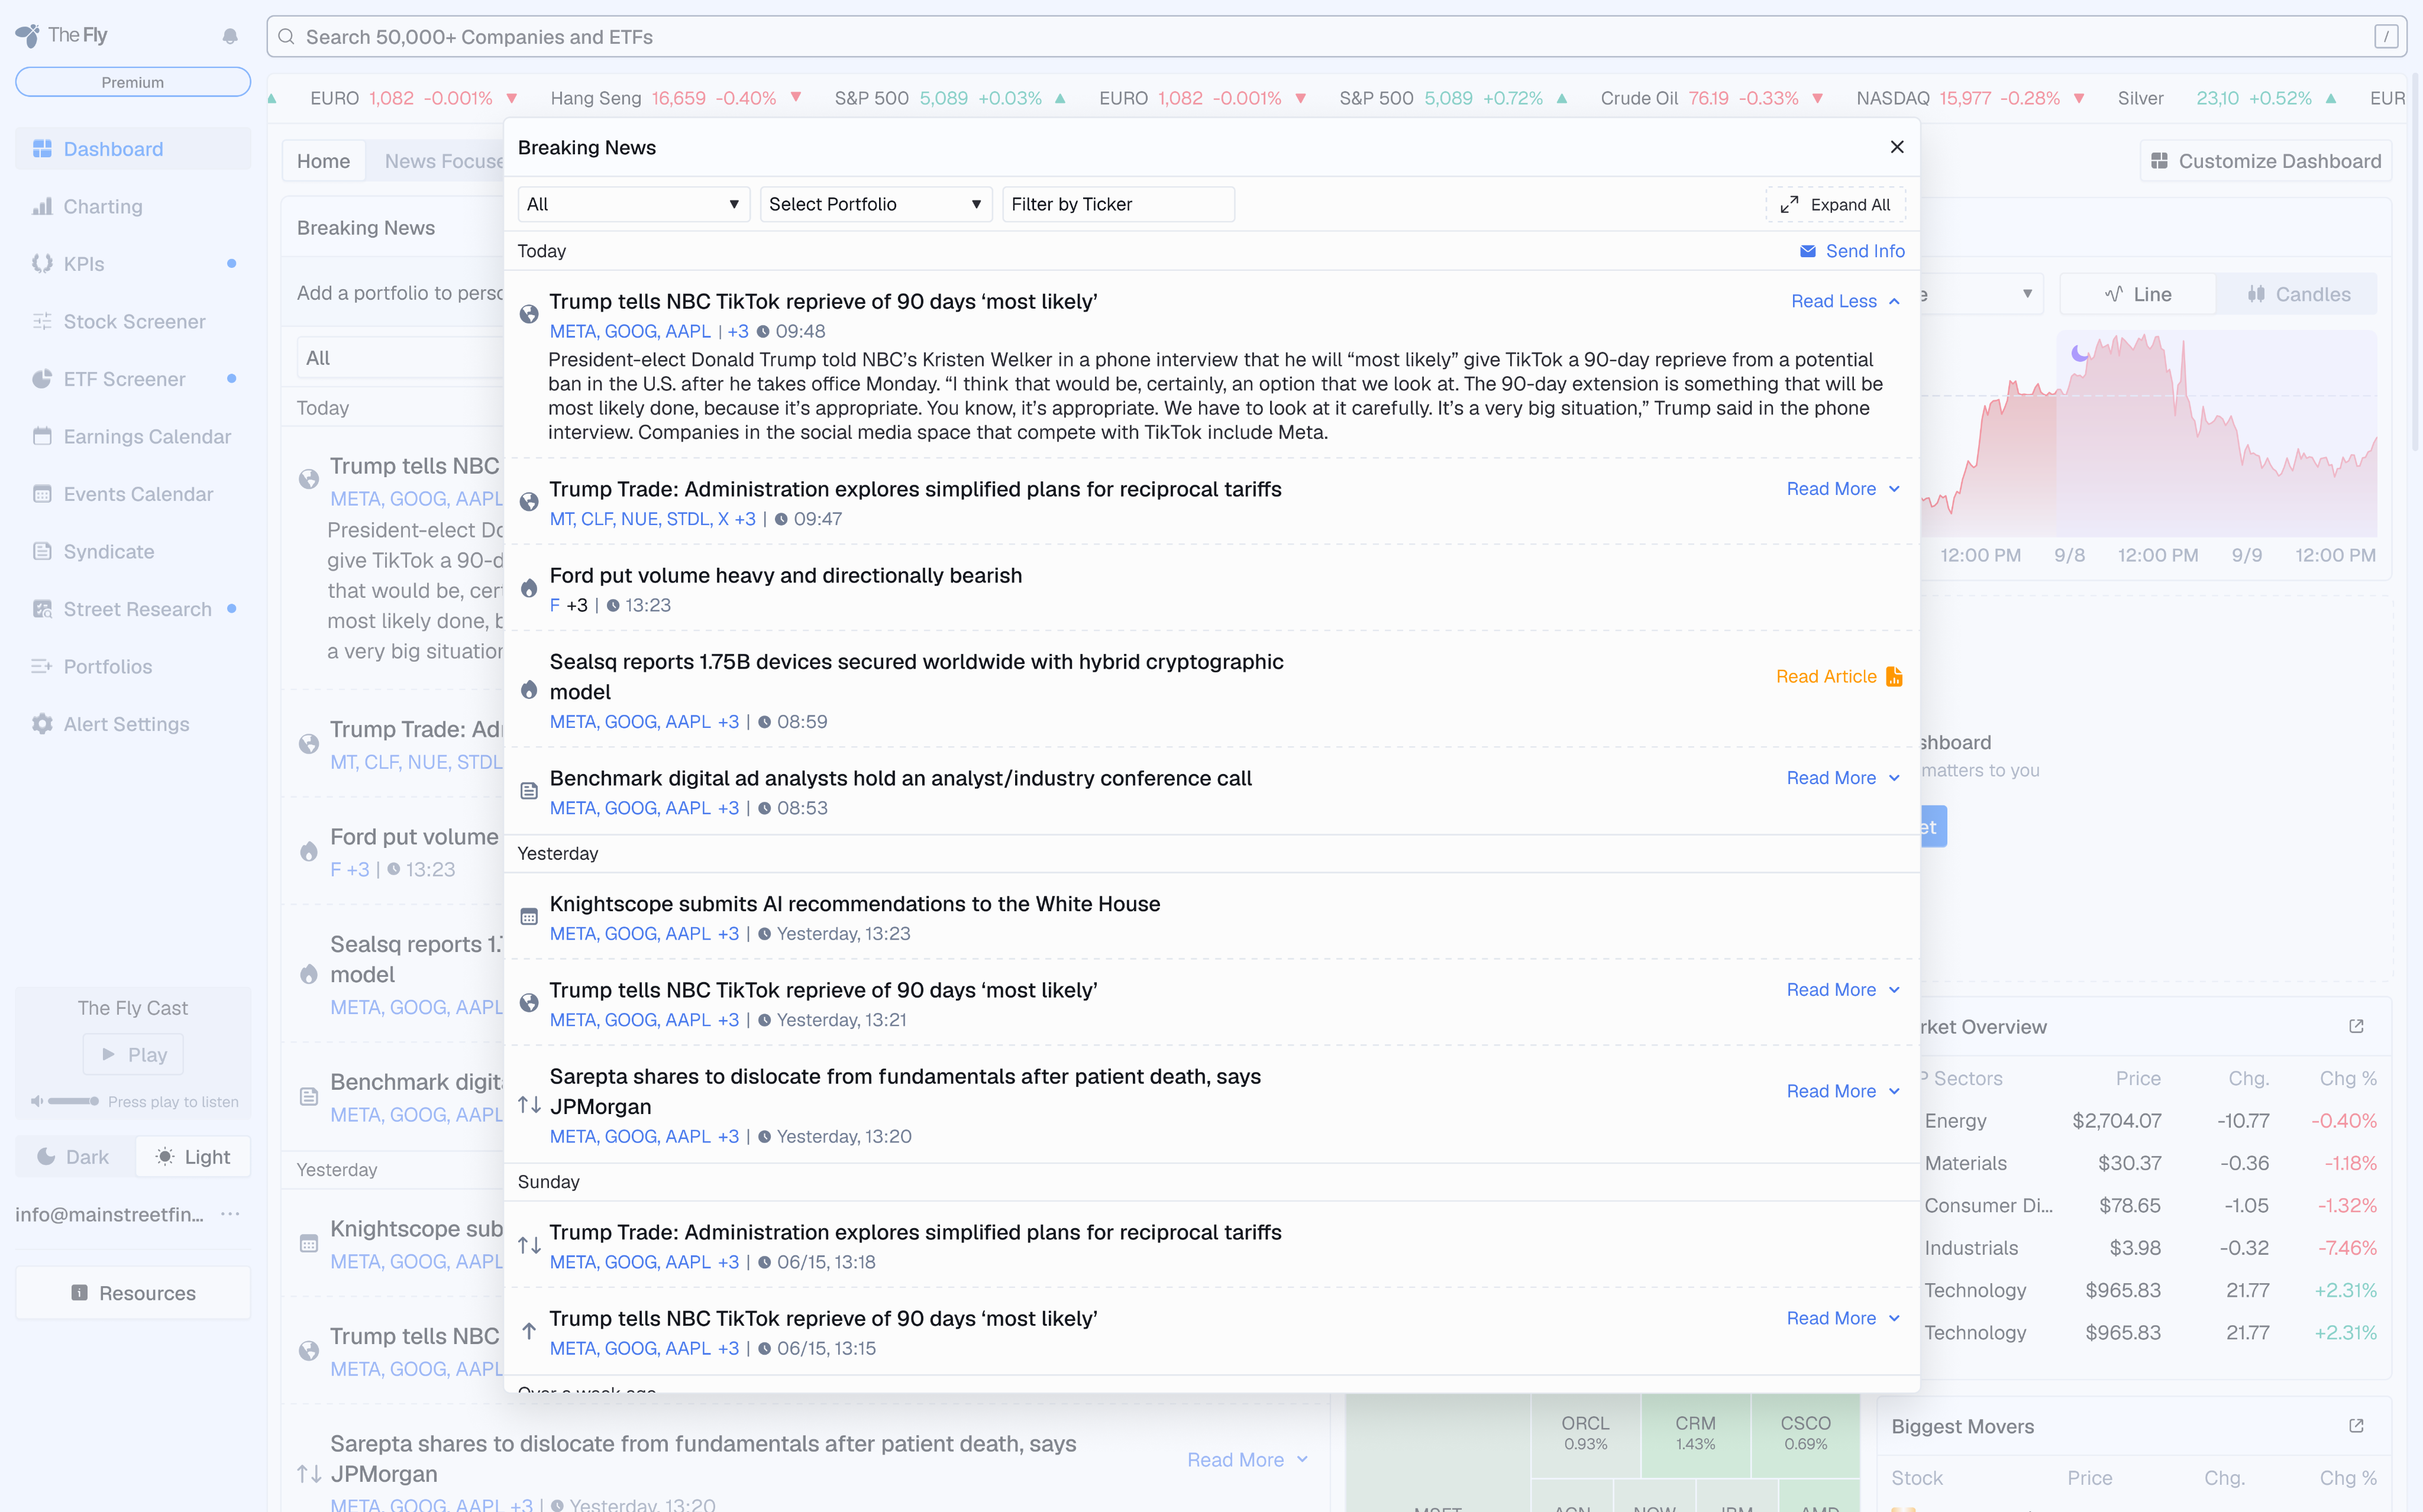
Task: Expand 09:47 Trump Trade tariffs Read More
Action: point(1844,489)
